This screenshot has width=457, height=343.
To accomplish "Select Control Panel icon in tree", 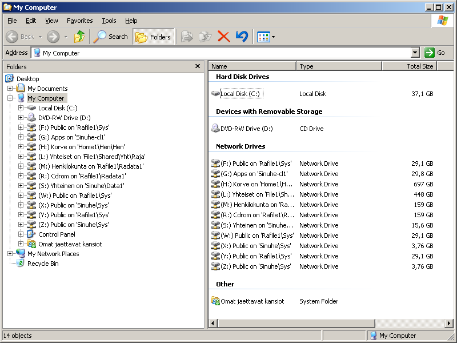I will (x=31, y=234).
